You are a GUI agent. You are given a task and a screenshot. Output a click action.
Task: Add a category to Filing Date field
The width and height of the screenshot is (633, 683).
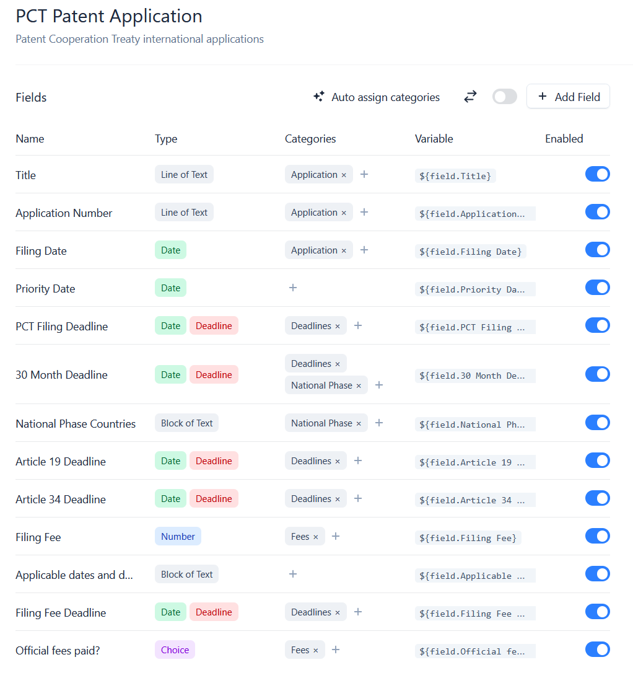pos(364,250)
